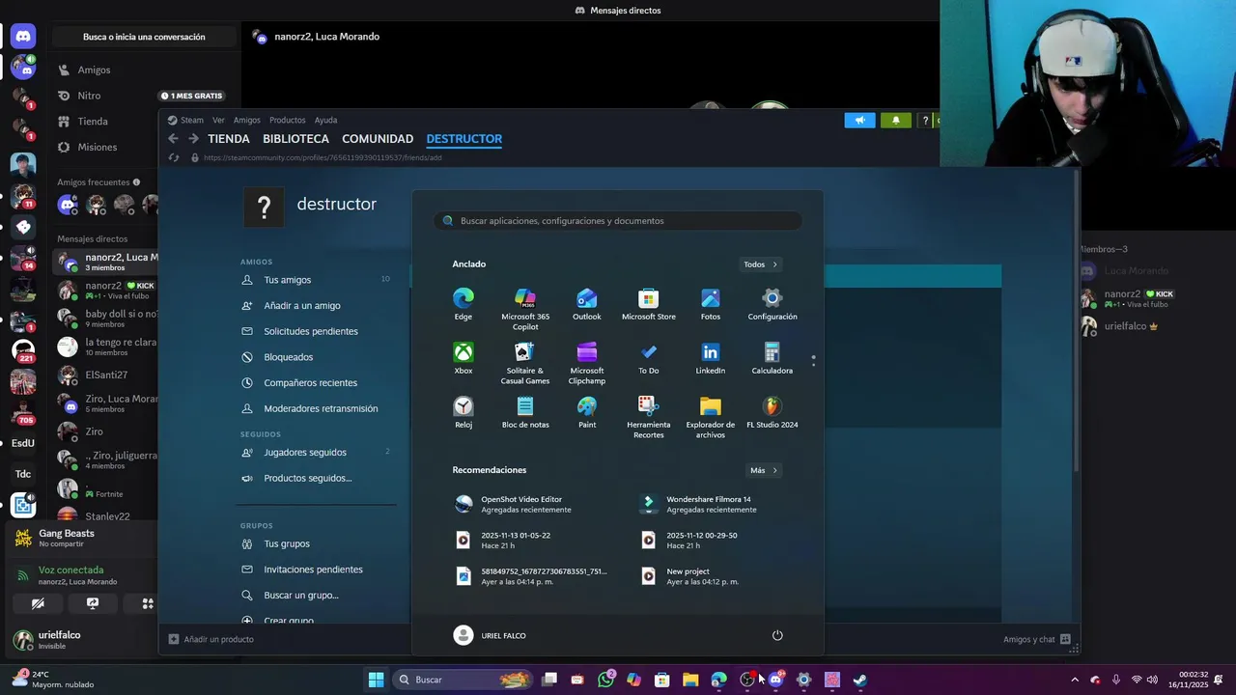Launch the Xbox app
The width and height of the screenshot is (1236, 695).
(463, 358)
